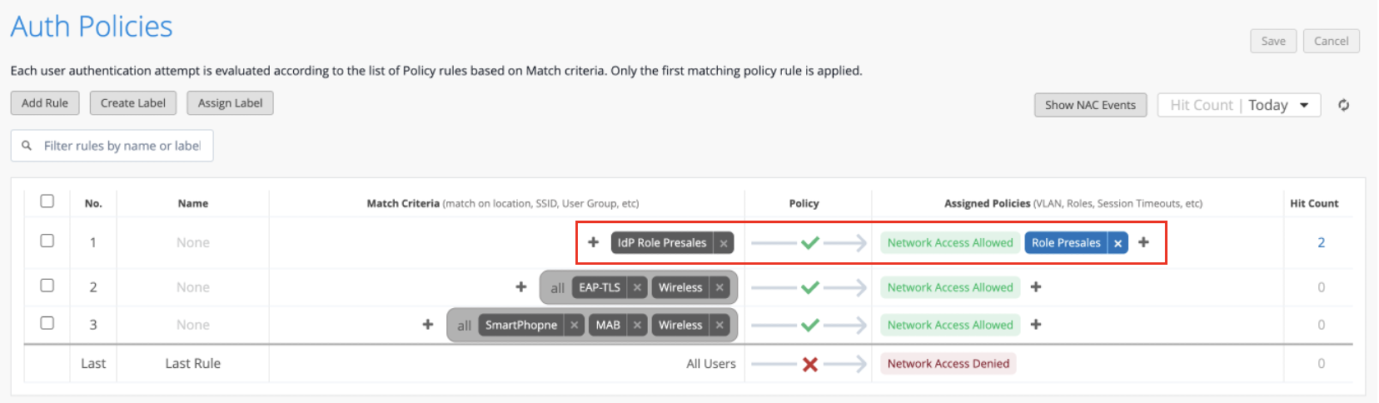Click the Last Rule name text
The image size is (1379, 403).
(x=193, y=364)
